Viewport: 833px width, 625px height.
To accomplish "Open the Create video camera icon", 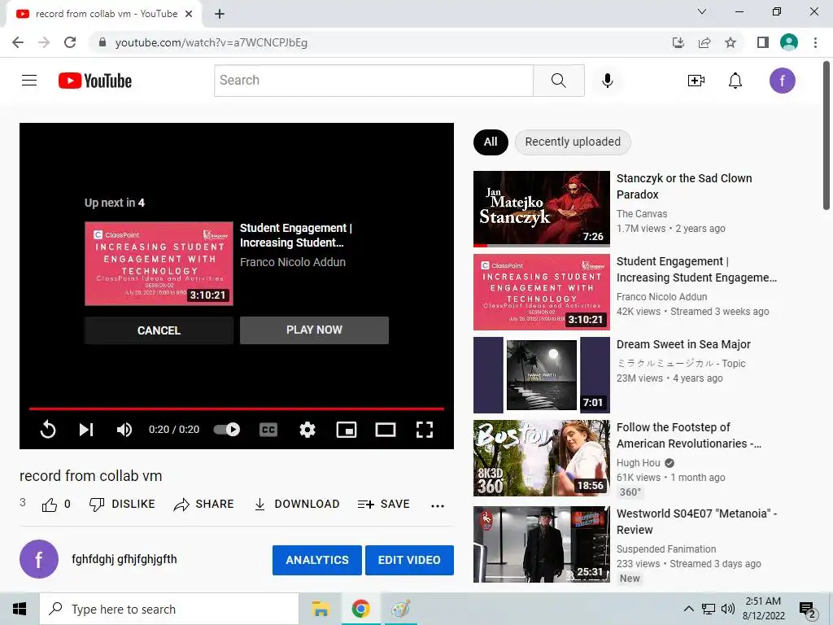I will click(696, 81).
